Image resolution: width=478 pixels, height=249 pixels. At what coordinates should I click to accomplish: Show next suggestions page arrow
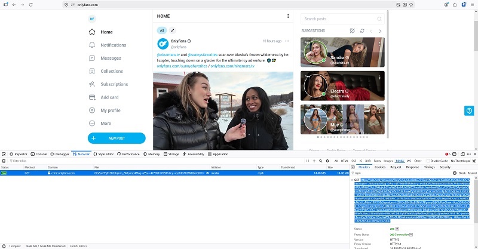[380, 31]
